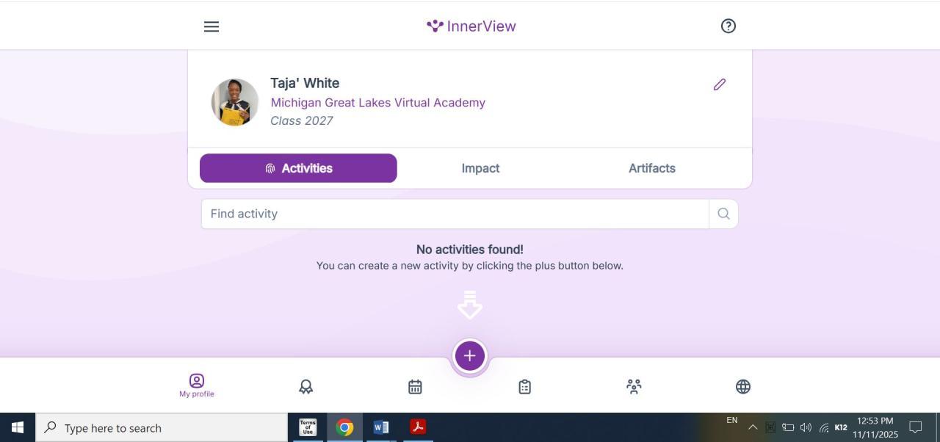Select the Activities tab
The width and height of the screenshot is (940, 442).
(x=298, y=168)
